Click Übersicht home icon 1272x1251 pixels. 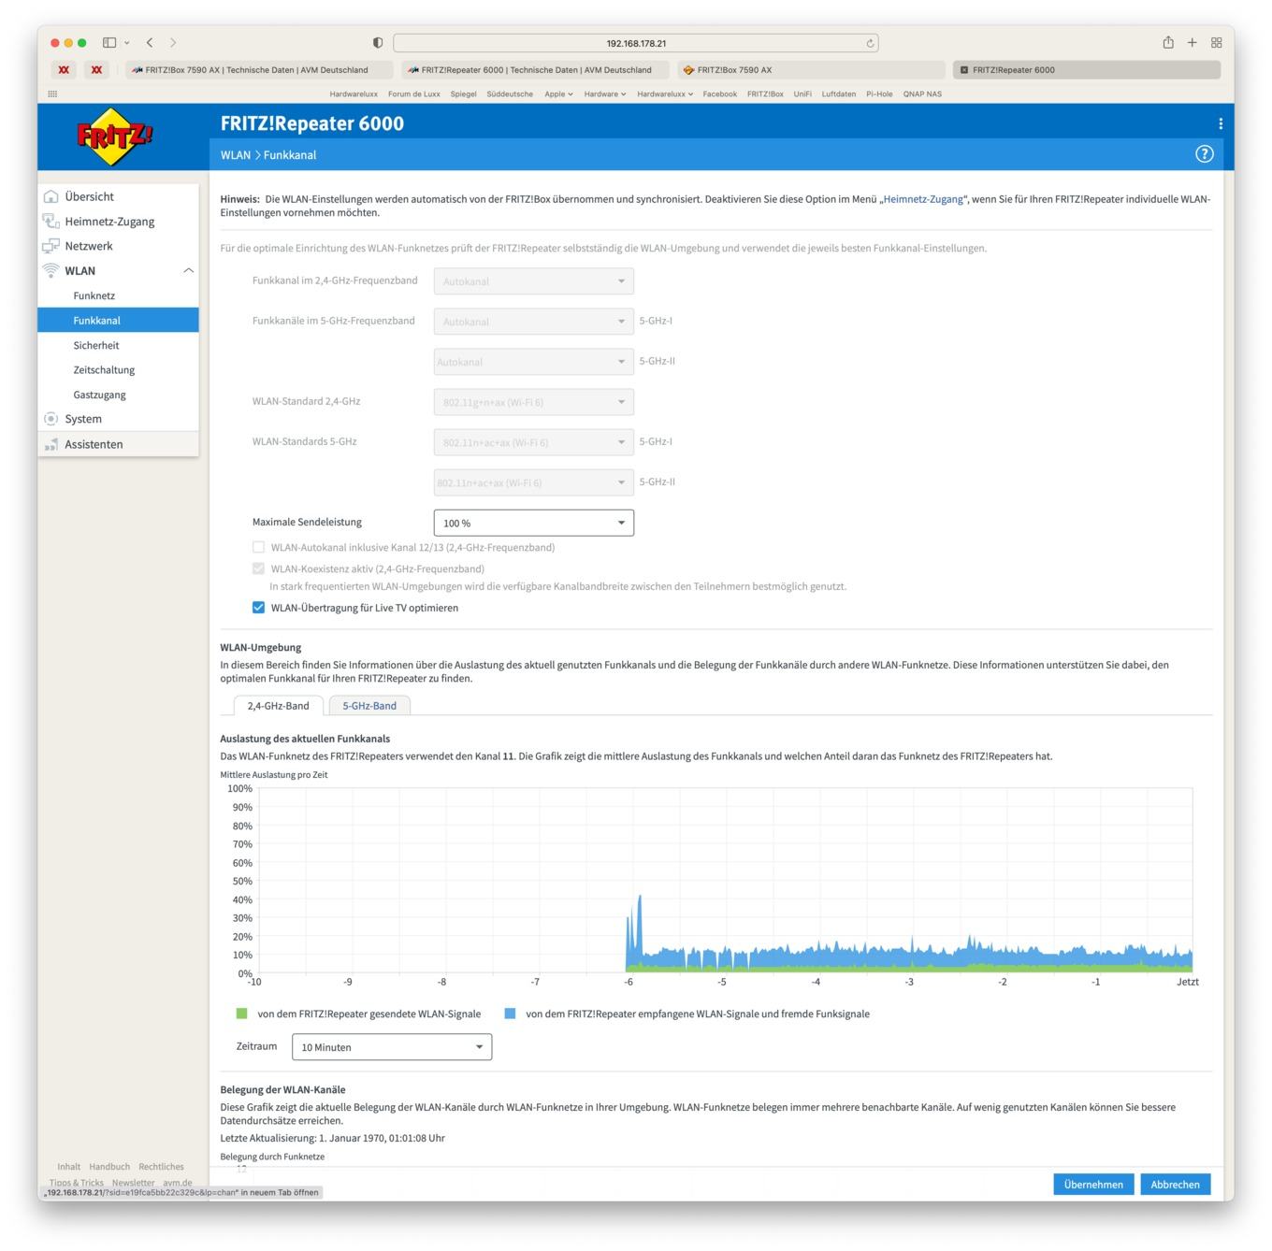click(51, 196)
